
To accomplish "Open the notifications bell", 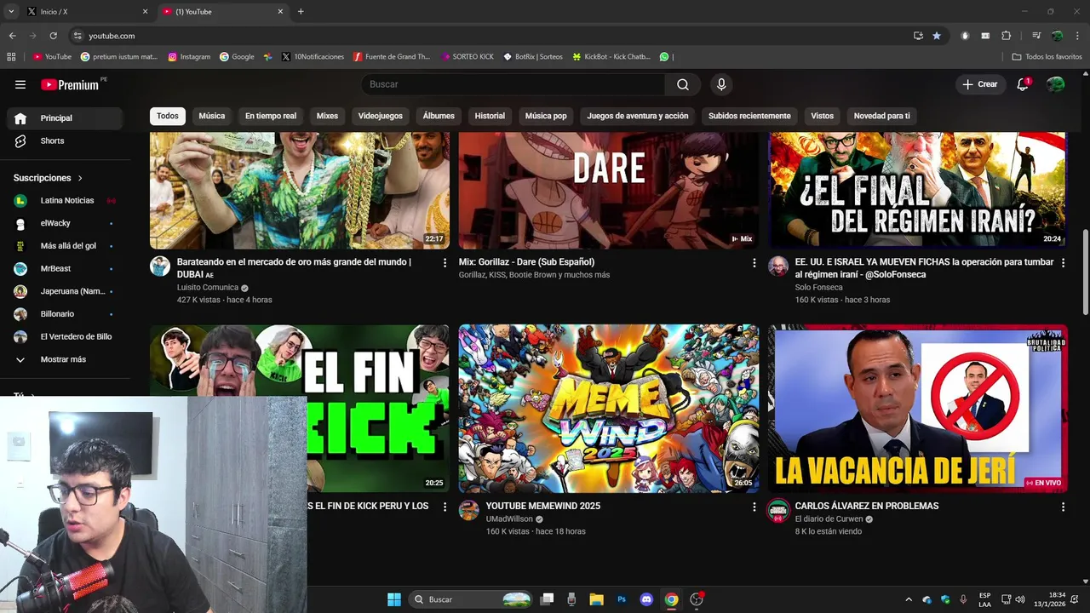I will tap(1023, 84).
